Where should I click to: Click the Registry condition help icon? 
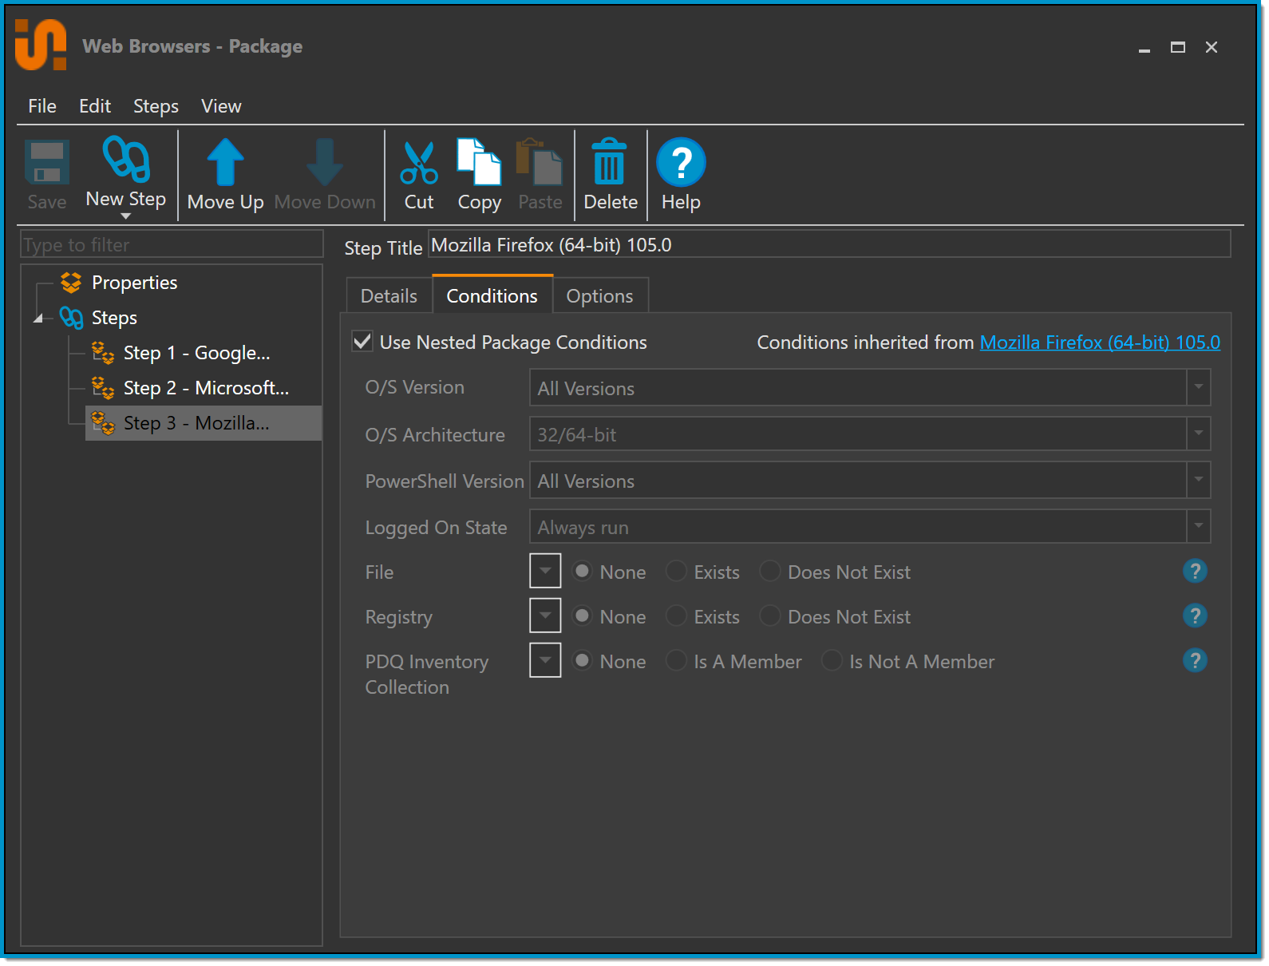tap(1195, 616)
